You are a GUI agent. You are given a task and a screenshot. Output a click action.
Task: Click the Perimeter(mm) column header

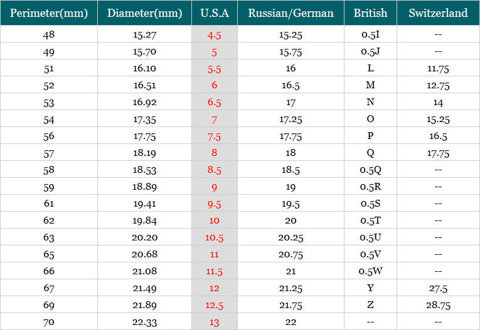pyautogui.click(x=49, y=13)
